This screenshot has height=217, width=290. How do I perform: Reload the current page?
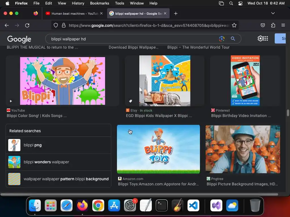coord(27,25)
